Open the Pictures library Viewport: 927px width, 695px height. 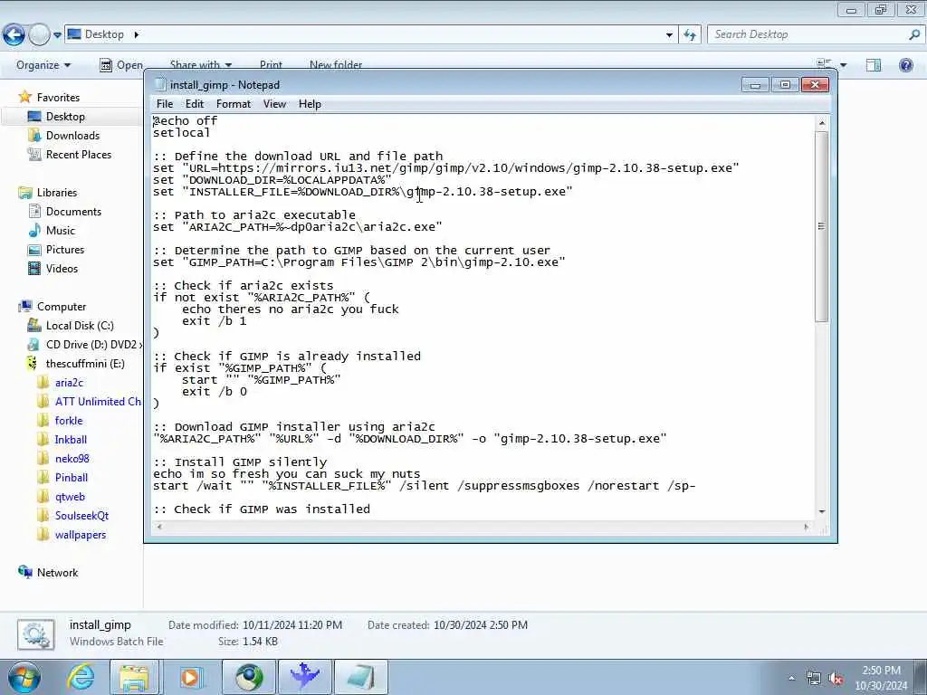(x=65, y=250)
